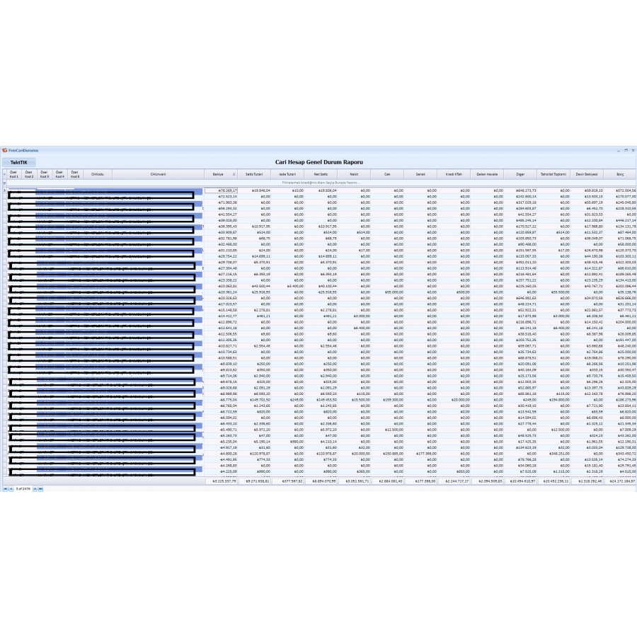Maximize the FrmCariDurumu window
This screenshot has height=637, width=637.
626,150
